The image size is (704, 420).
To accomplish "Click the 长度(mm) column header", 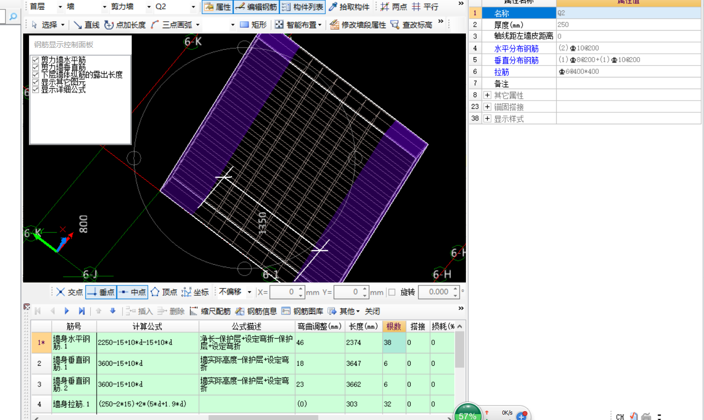I will coord(363,326).
